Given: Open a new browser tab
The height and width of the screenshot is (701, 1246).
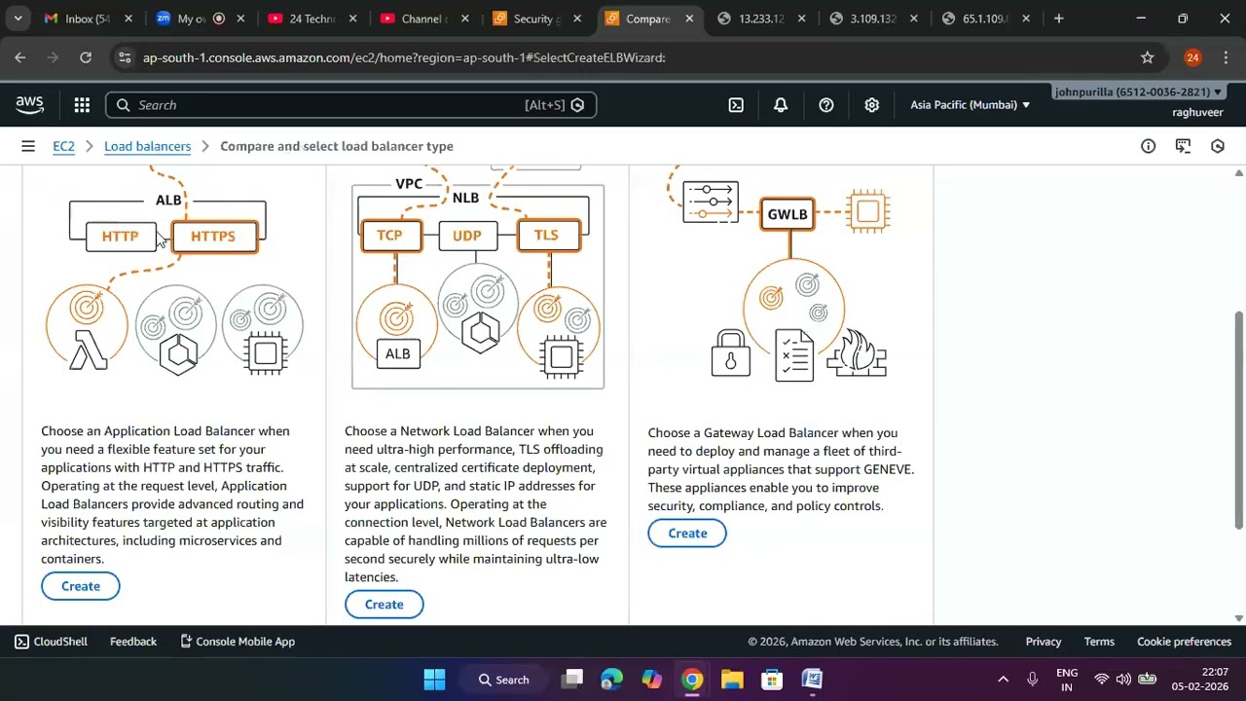Looking at the screenshot, I should point(1059,18).
